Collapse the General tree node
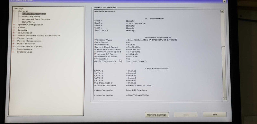The width and height of the screenshot is (257, 124). coord(14,11)
